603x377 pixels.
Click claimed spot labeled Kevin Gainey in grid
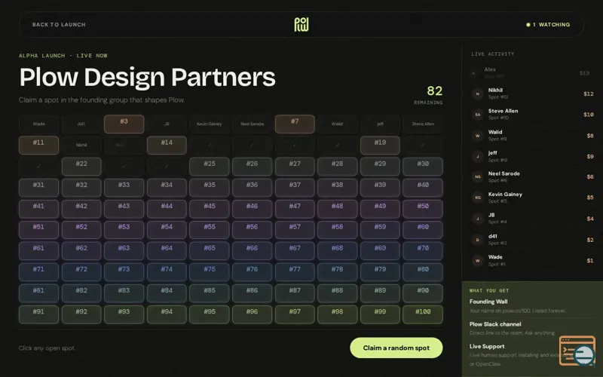(210, 124)
